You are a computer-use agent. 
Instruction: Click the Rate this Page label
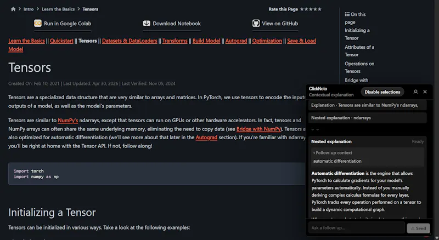[x=283, y=9]
